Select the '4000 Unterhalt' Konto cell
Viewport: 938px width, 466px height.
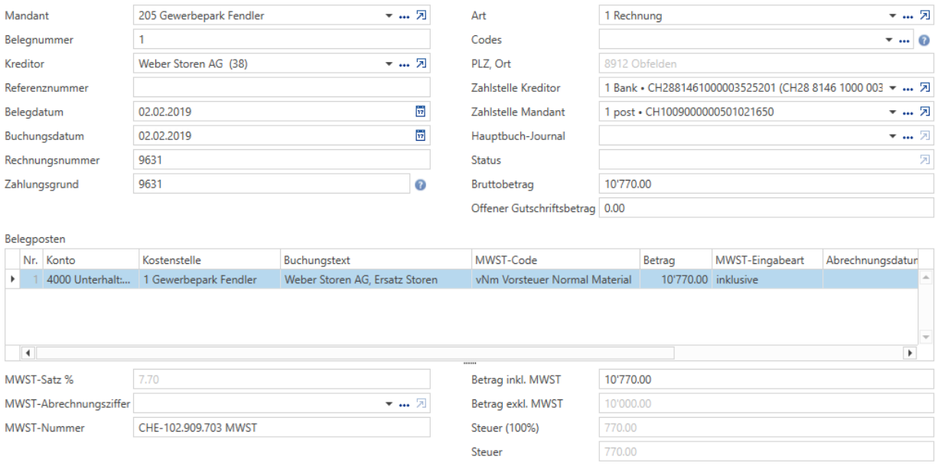pyautogui.click(x=91, y=279)
